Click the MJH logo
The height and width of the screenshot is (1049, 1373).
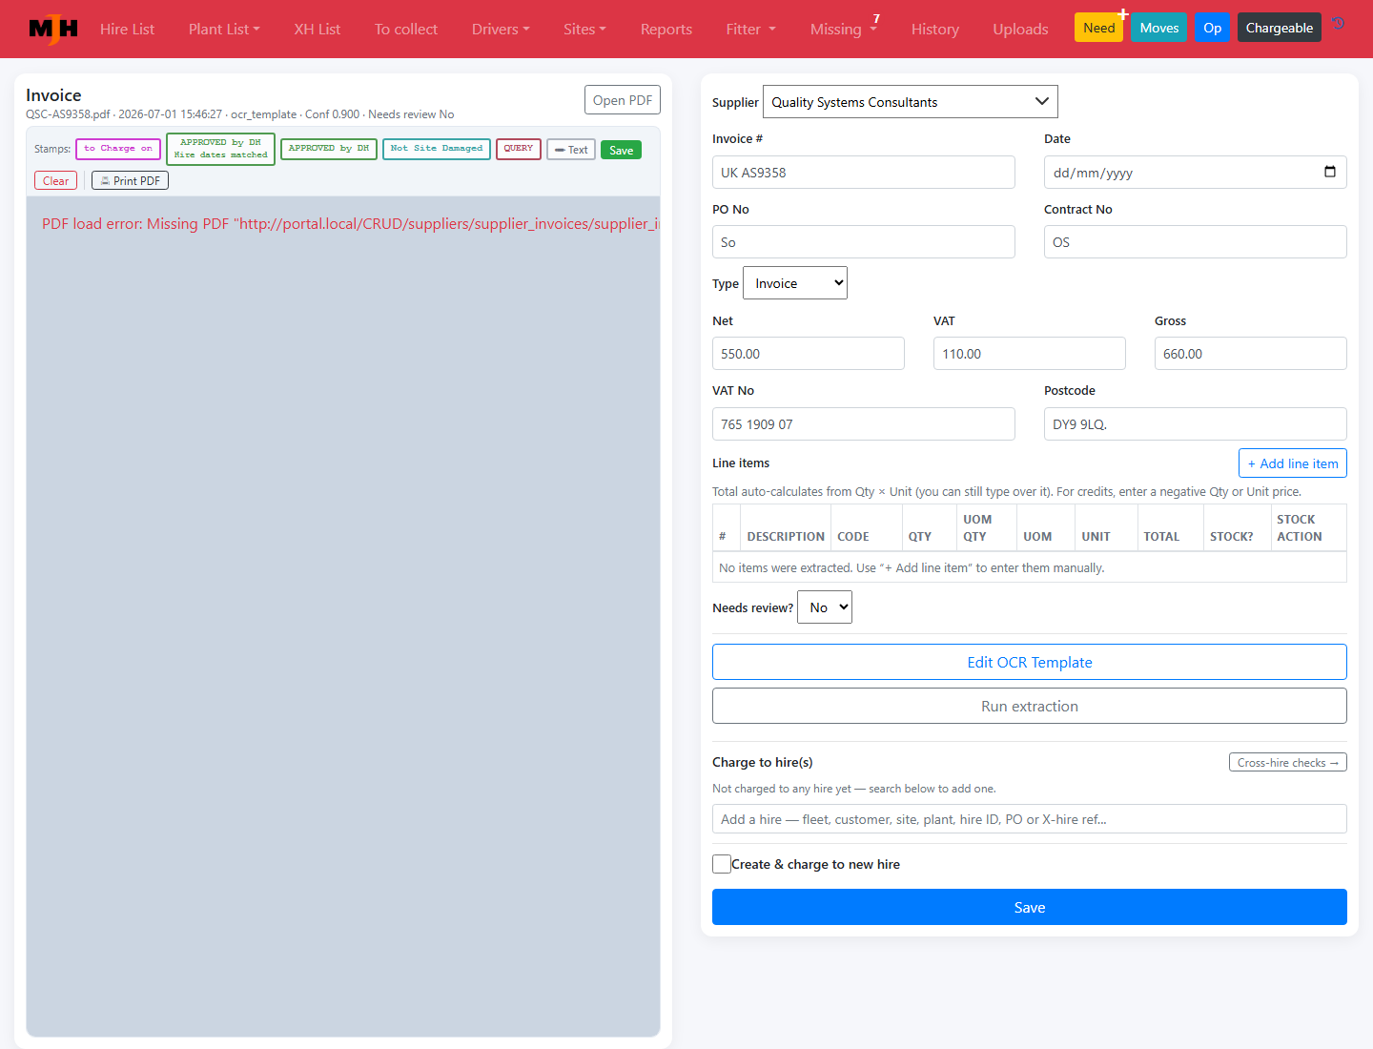(53, 29)
